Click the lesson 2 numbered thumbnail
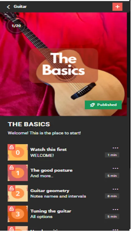 click(18, 193)
